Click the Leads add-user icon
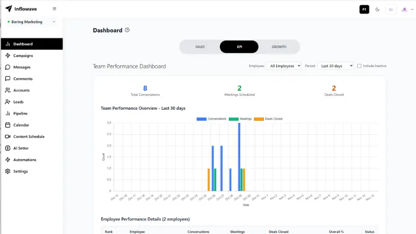416x234 pixels. tap(8, 102)
